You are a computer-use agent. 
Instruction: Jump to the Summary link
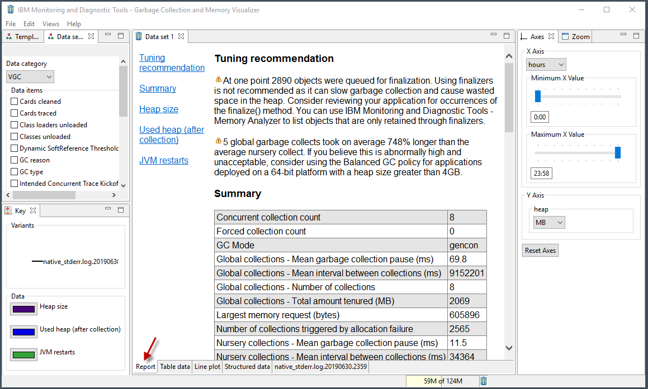click(x=158, y=88)
